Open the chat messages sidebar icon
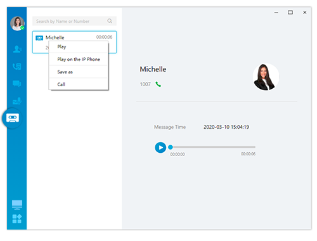The height and width of the screenshot is (241, 317). (17, 84)
